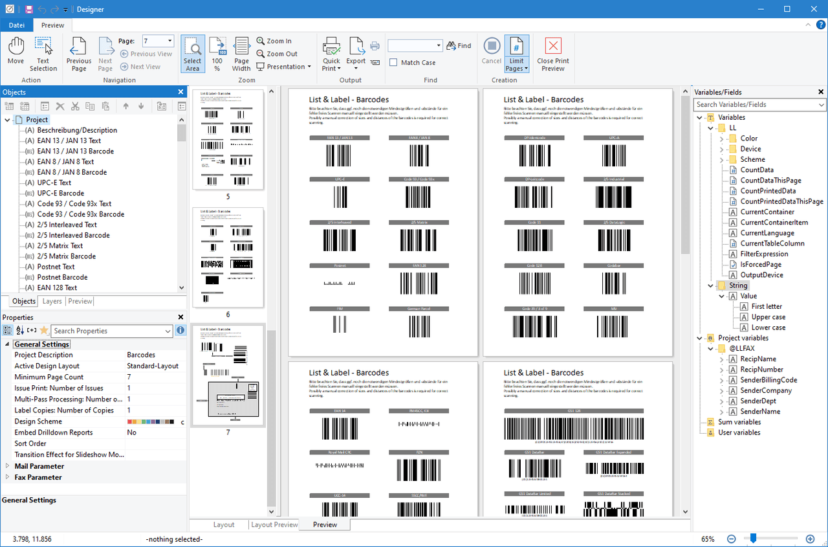Toggle Limit Pages button
The height and width of the screenshot is (547, 828).
click(x=516, y=54)
